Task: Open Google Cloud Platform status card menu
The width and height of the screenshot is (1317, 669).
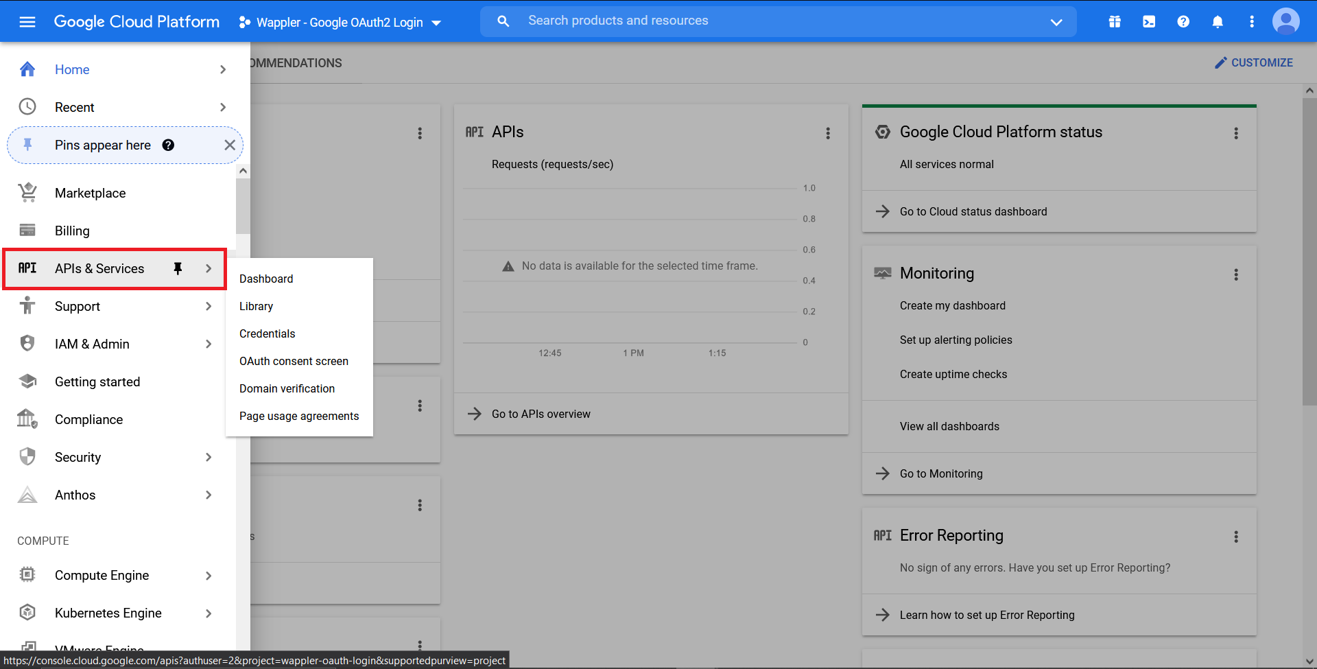Action: 1236,133
